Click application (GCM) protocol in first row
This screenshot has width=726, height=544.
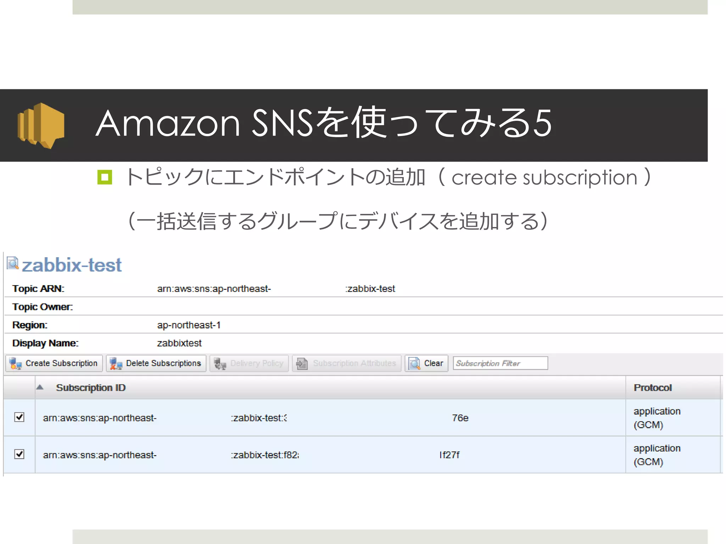point(657,418)
